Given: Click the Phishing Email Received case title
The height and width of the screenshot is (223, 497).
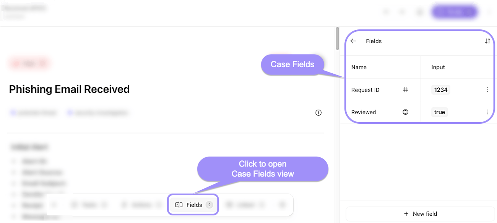Looking at the screenshot, I should click(69, 89).
